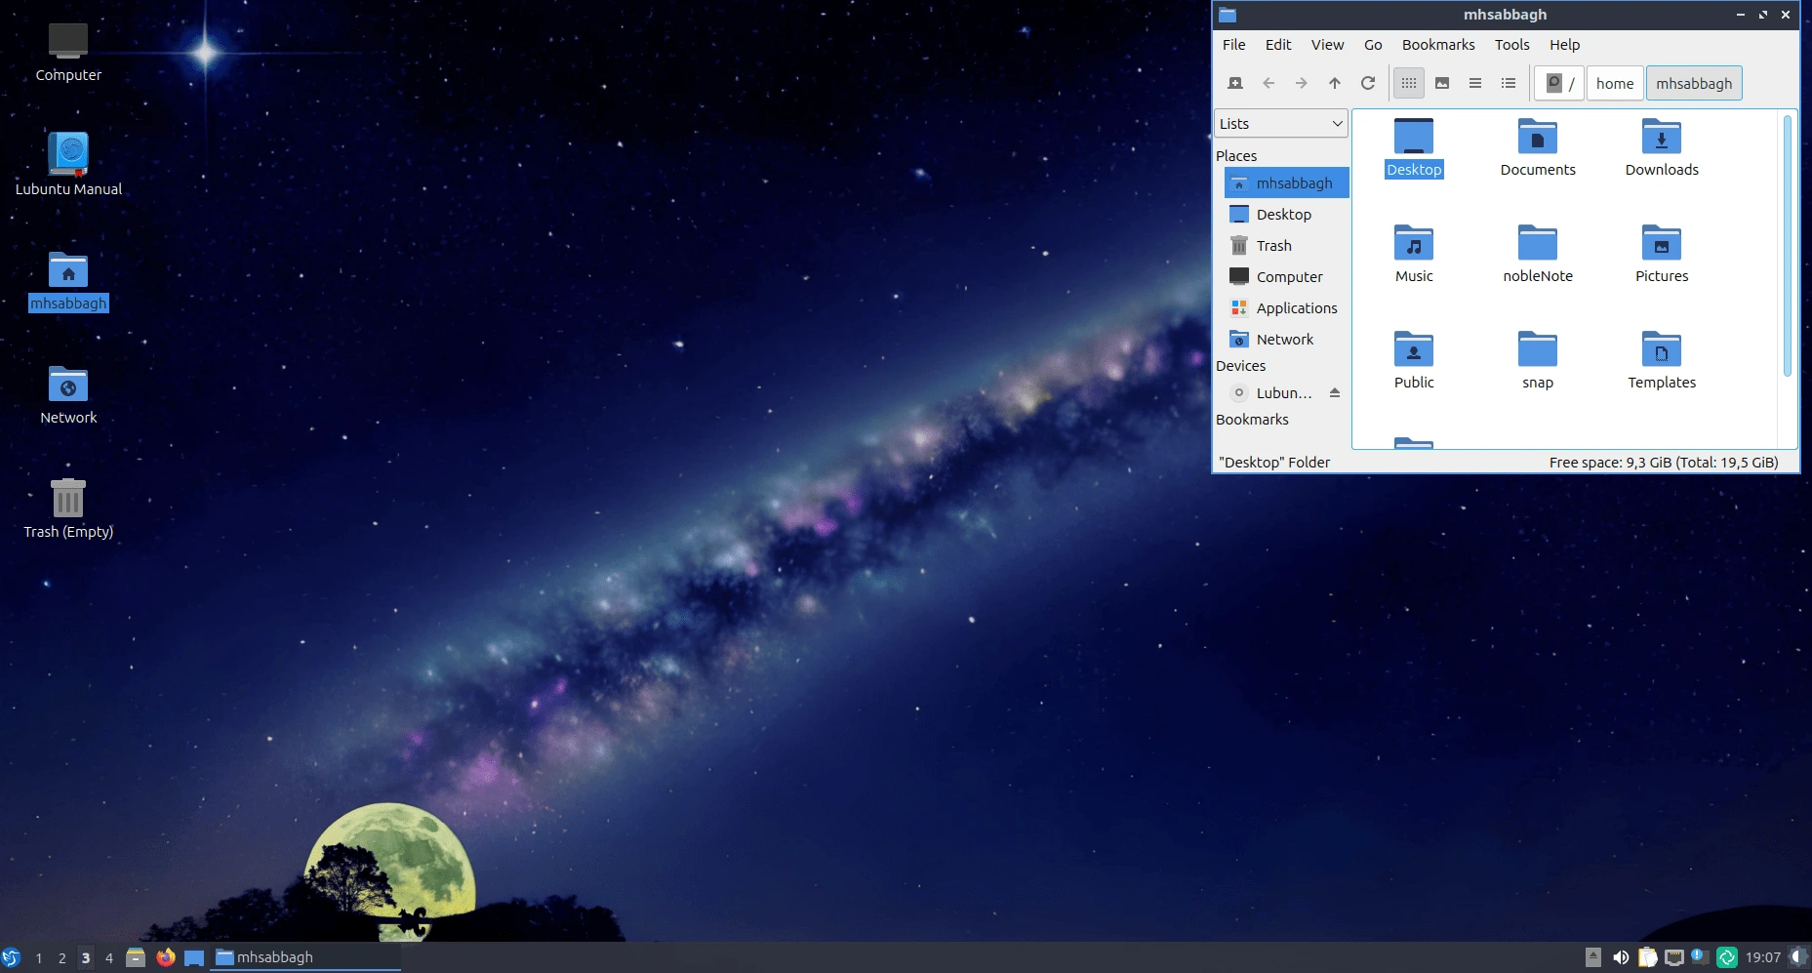The width and height of the screenshot is (1812, 973).
Task: Launch Firefox from the panel
Action: [166, 957]
